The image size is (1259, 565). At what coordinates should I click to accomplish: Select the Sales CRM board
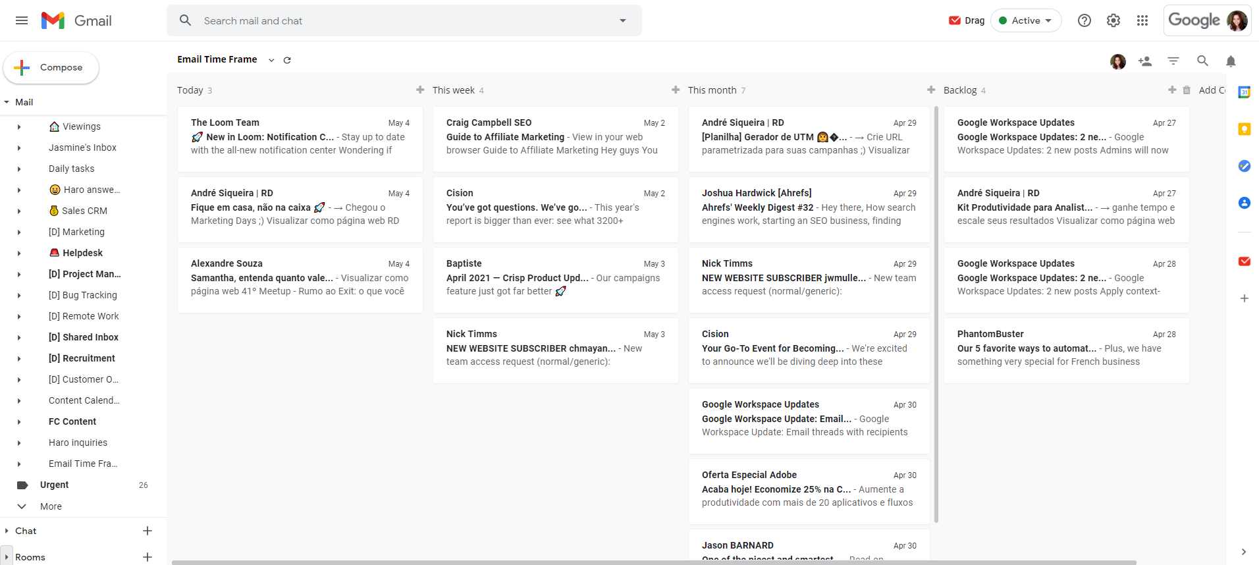pyautogui.click(x=78, y=211)
